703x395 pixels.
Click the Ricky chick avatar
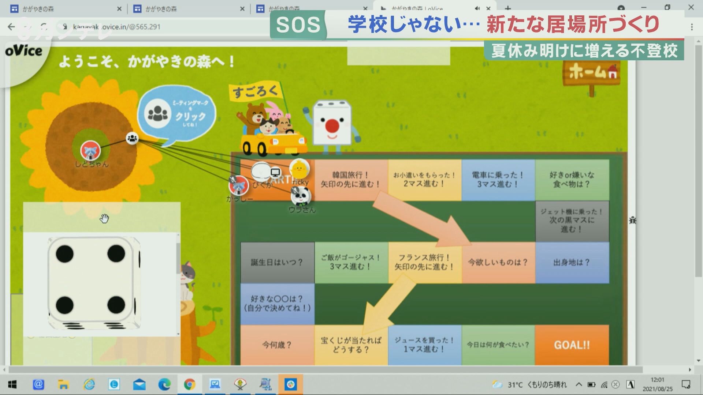point(299,169)
